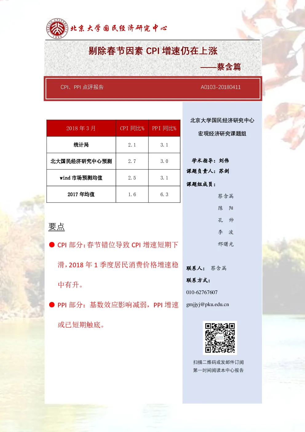This screenshot has height=432, width=305.
Task: Click the phone number 010-62767607
Action: tap(202, 293)
